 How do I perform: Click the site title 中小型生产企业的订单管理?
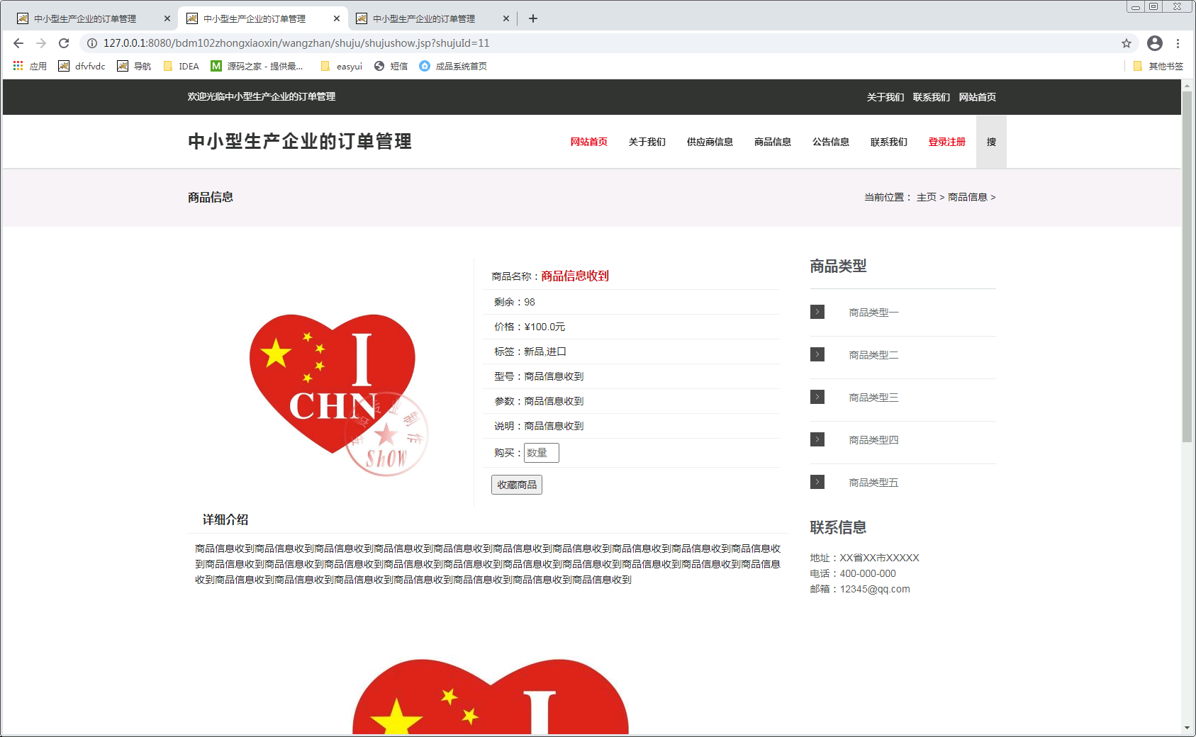tap(300, 141)
